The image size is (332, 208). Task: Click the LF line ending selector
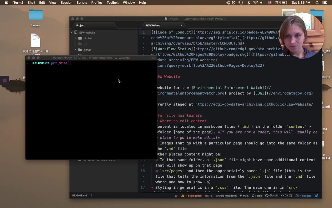[176, 196]
